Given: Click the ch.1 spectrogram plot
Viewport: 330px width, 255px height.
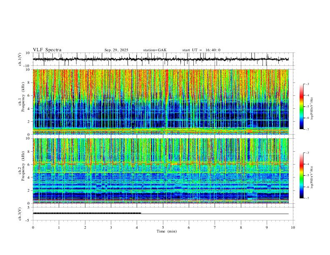Looking at the screenshot, I should pos(161,102).
